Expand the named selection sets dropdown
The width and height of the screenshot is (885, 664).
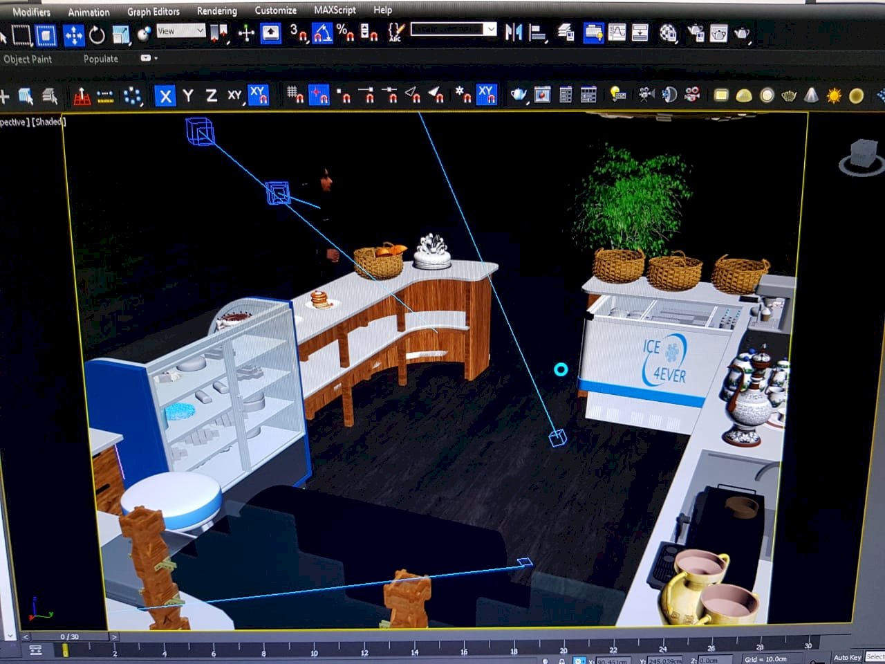pos(490,29)
